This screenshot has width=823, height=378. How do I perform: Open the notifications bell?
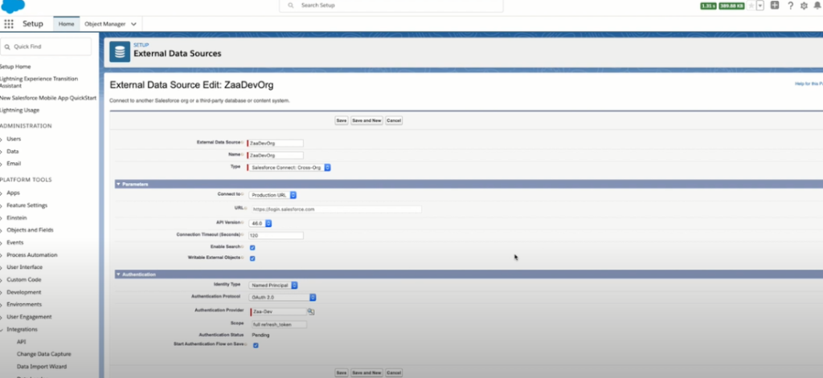(818, 6)
